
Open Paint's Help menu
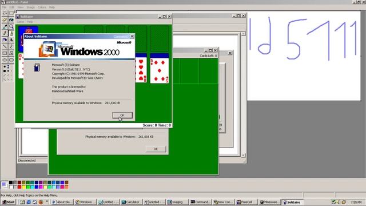pyautogui.click(x=52, y=7)
